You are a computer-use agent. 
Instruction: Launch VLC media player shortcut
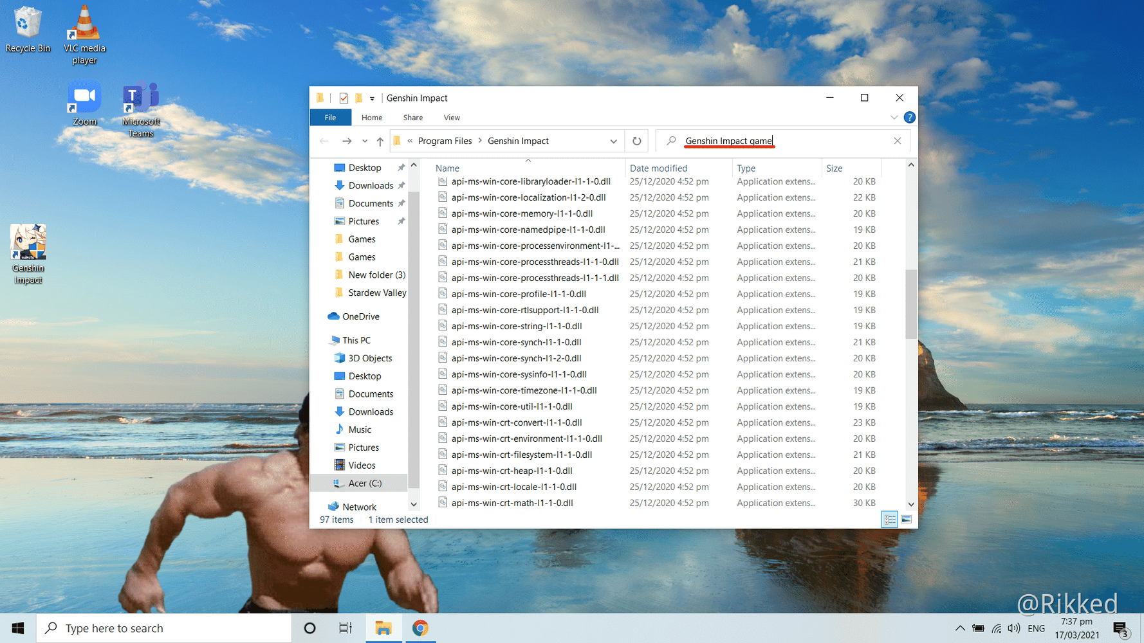click(84, 35)
